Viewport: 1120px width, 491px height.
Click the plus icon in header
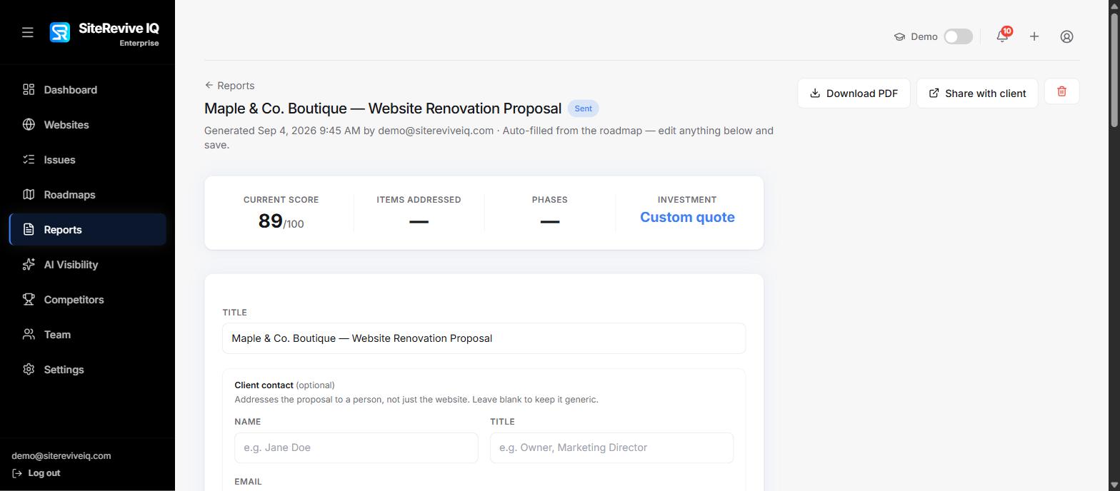click(1034, 36)
